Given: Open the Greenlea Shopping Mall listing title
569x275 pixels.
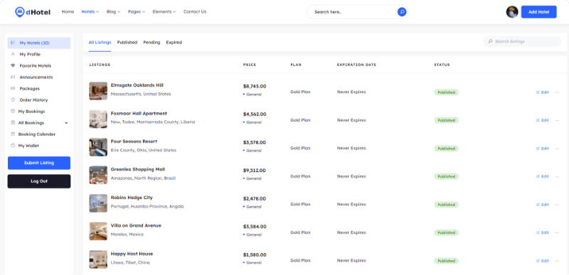Looking at the screenshot, I should click(138, 170).
